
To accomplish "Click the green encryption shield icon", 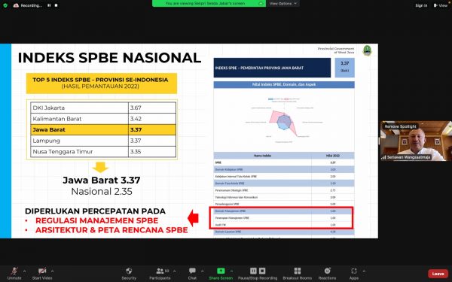I will (5, 5).
